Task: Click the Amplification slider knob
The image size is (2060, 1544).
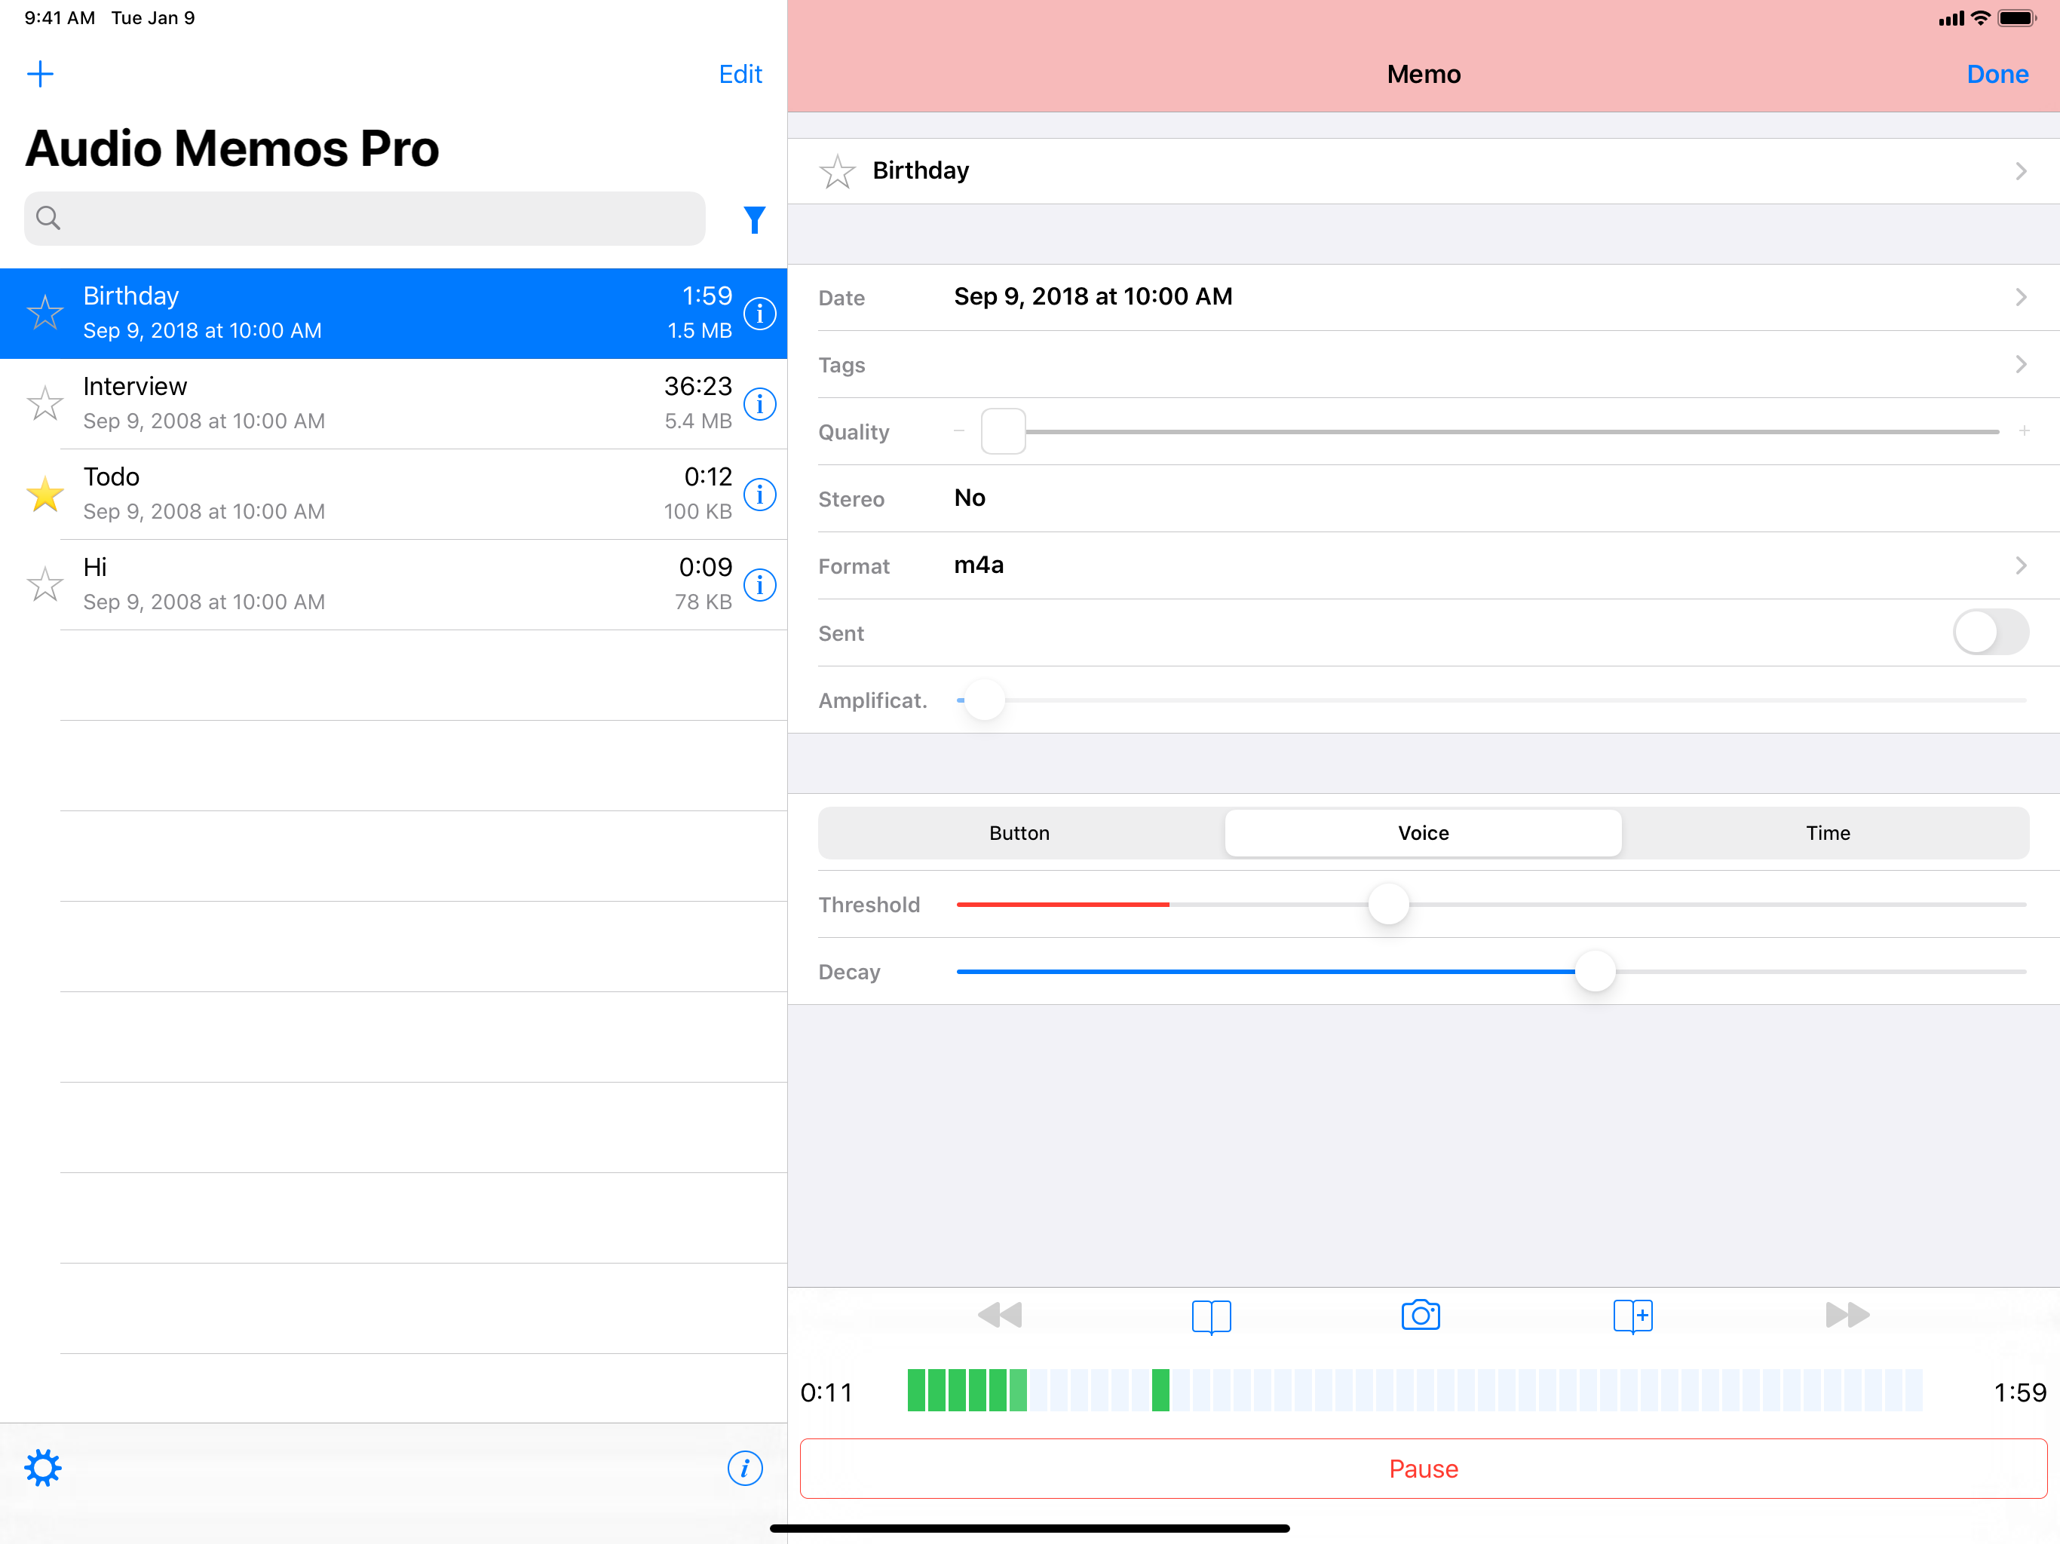Action: pyautogui.click(x=984, y=700)
